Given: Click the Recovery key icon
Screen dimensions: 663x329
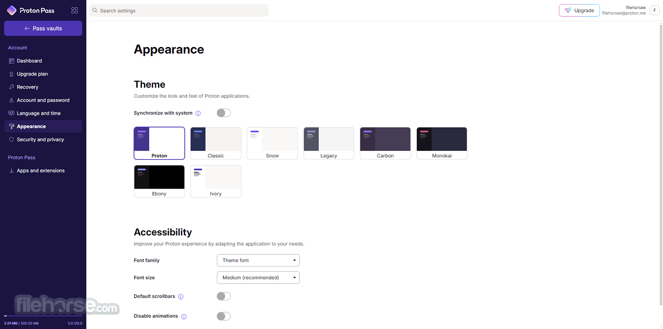Looking at the screenshot, I should coord(12,87).
